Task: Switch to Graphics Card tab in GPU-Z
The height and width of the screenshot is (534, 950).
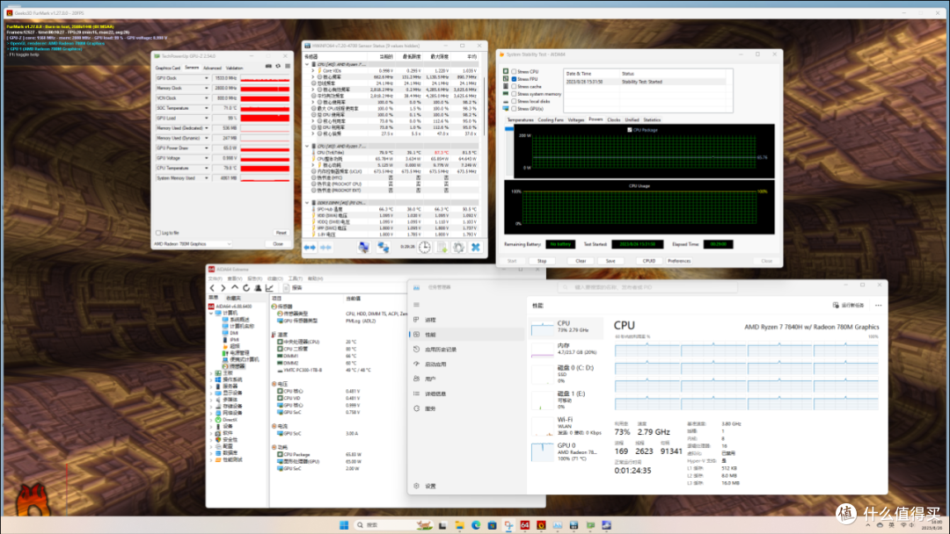Action: (168, 69)
